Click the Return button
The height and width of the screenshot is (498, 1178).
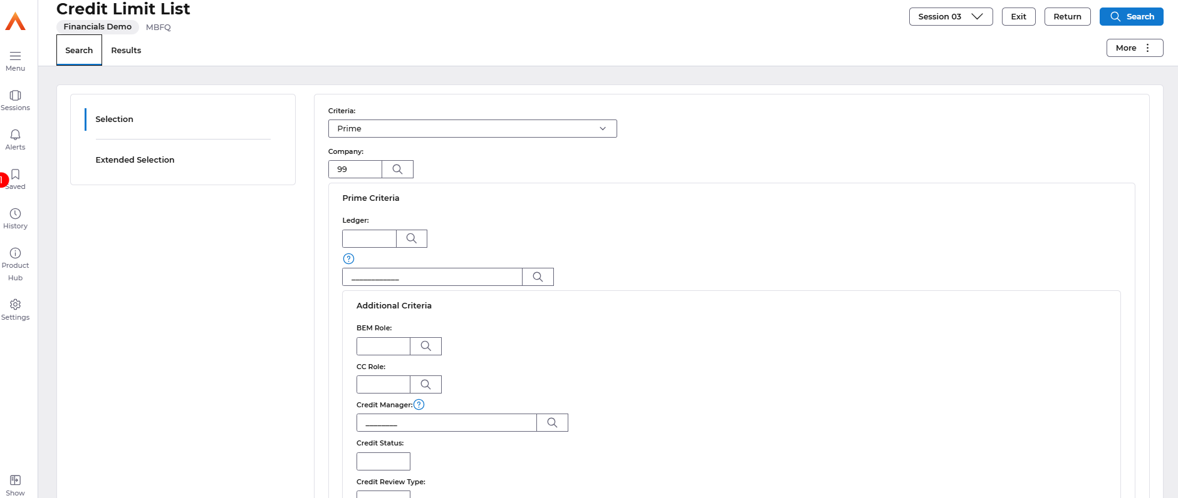click(x=1067, y=16)
